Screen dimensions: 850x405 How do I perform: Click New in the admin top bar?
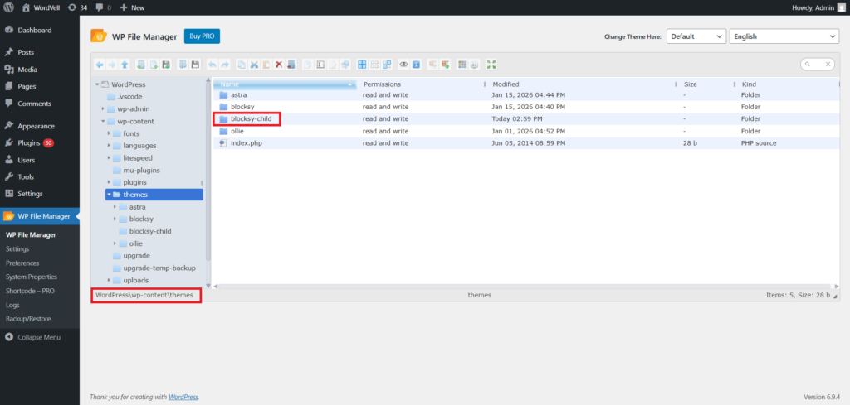click(x=132, y=7)
